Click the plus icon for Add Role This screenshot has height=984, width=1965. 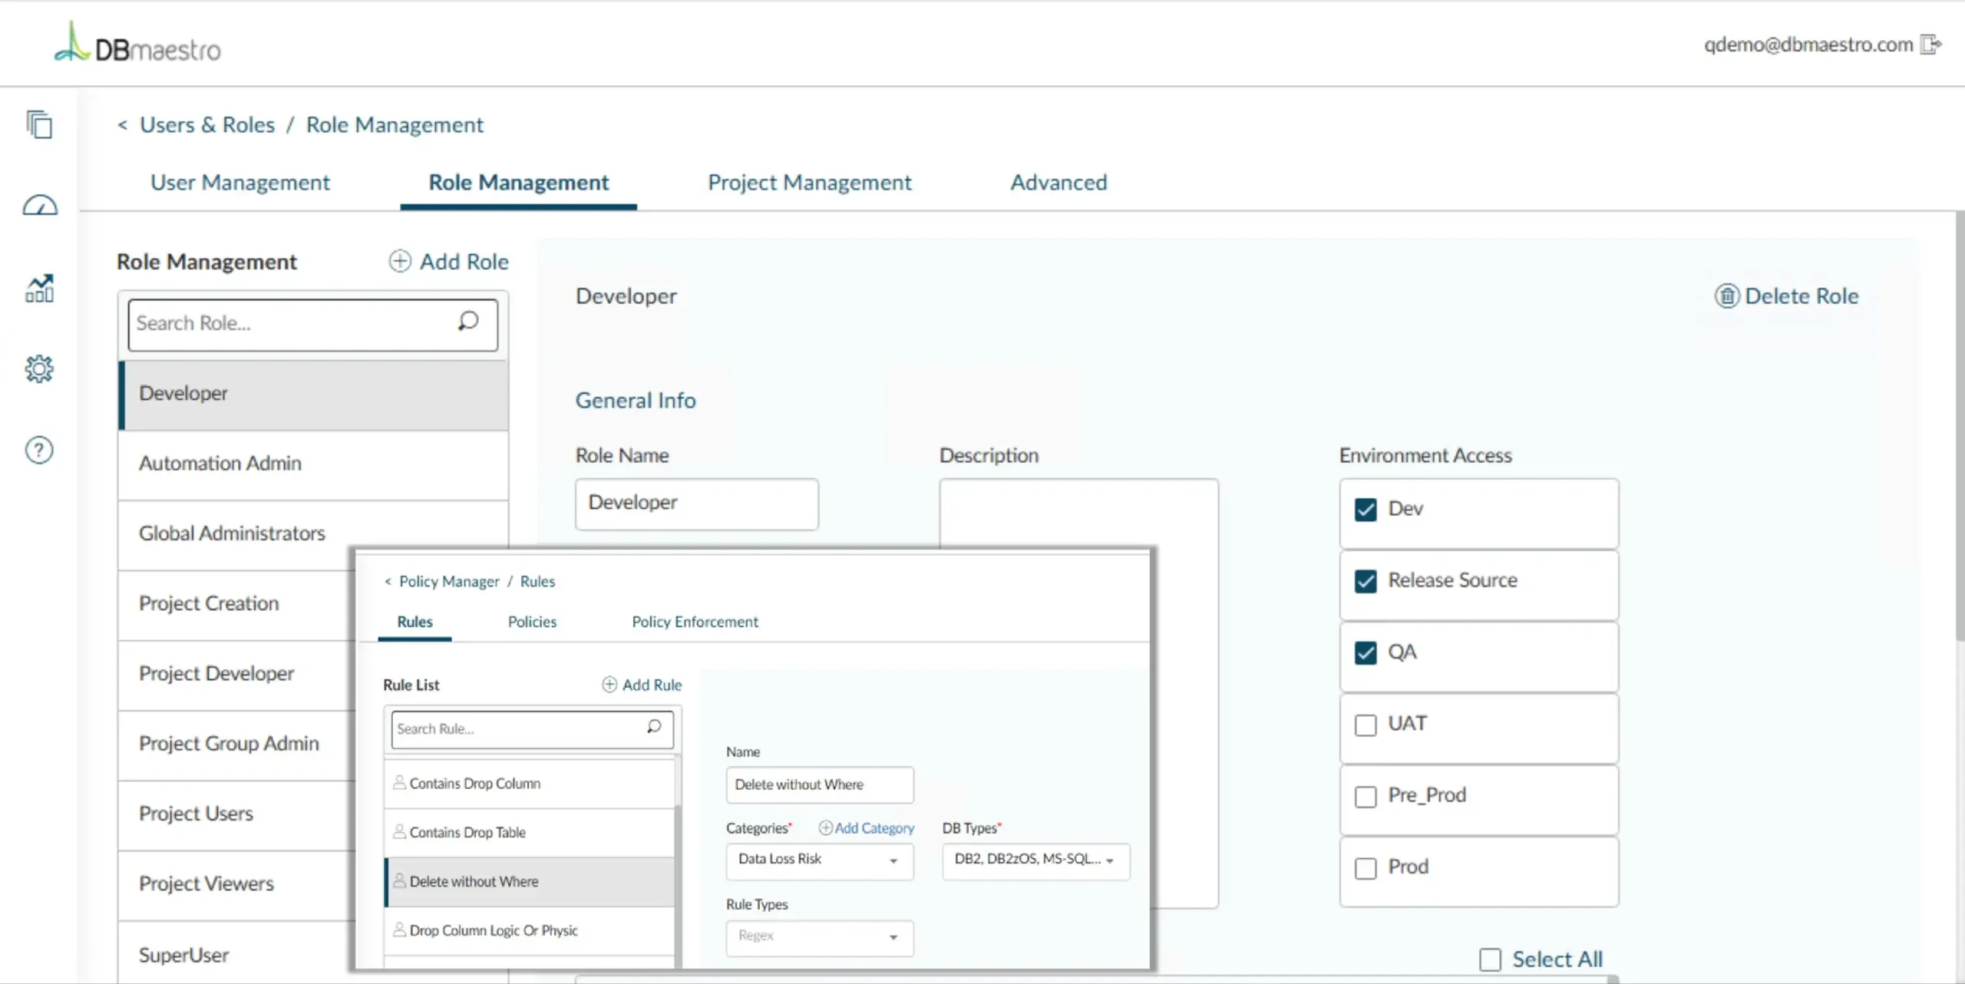click(x=399, y=262)
